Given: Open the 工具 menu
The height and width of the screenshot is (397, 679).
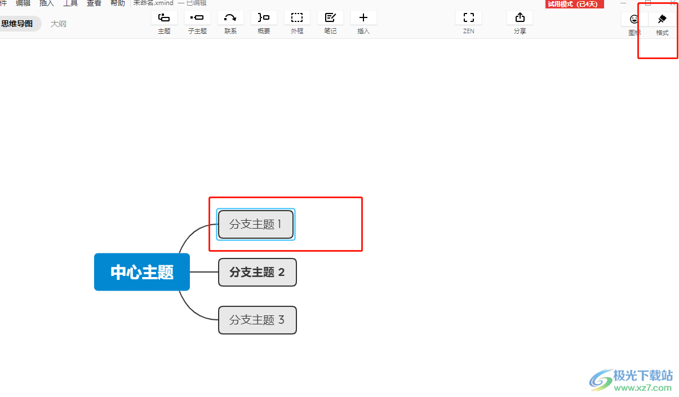Looking at the screenshot, I should point(70,3).
